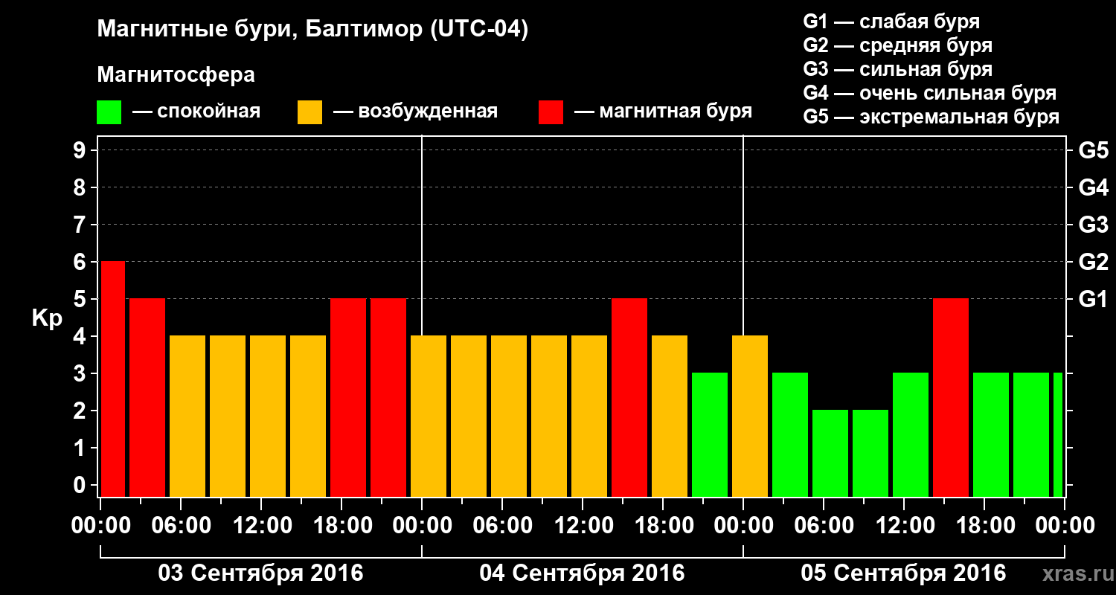This screenshot has height=595, width=1116.
Task: Click the '05 Сентября 2016' date label
Action: coord(903,573)
